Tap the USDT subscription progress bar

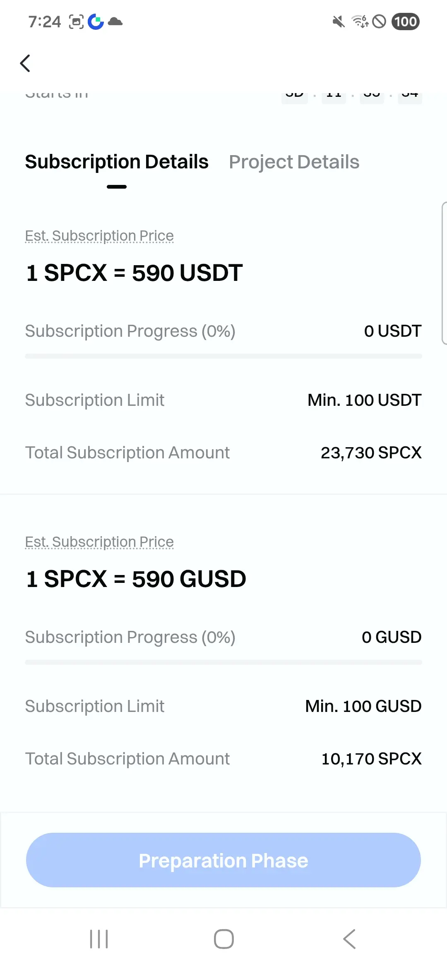(x=223, y=356)
